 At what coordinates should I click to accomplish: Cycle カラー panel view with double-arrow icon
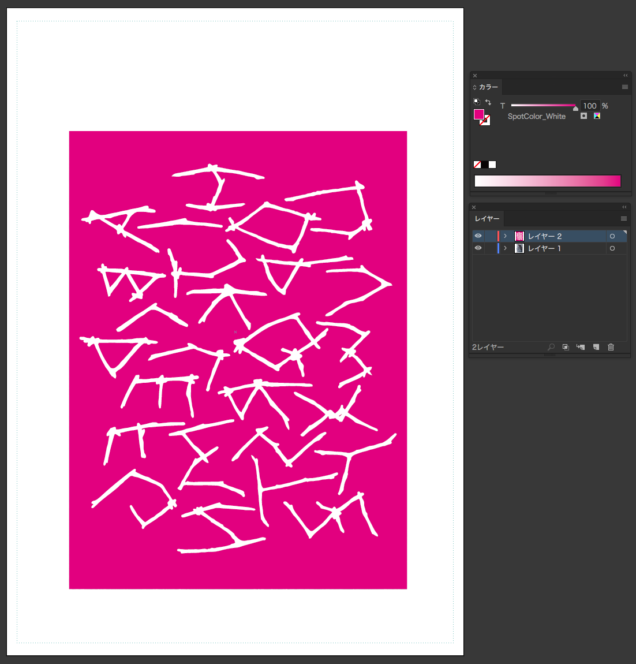click(x=475, y=87)
